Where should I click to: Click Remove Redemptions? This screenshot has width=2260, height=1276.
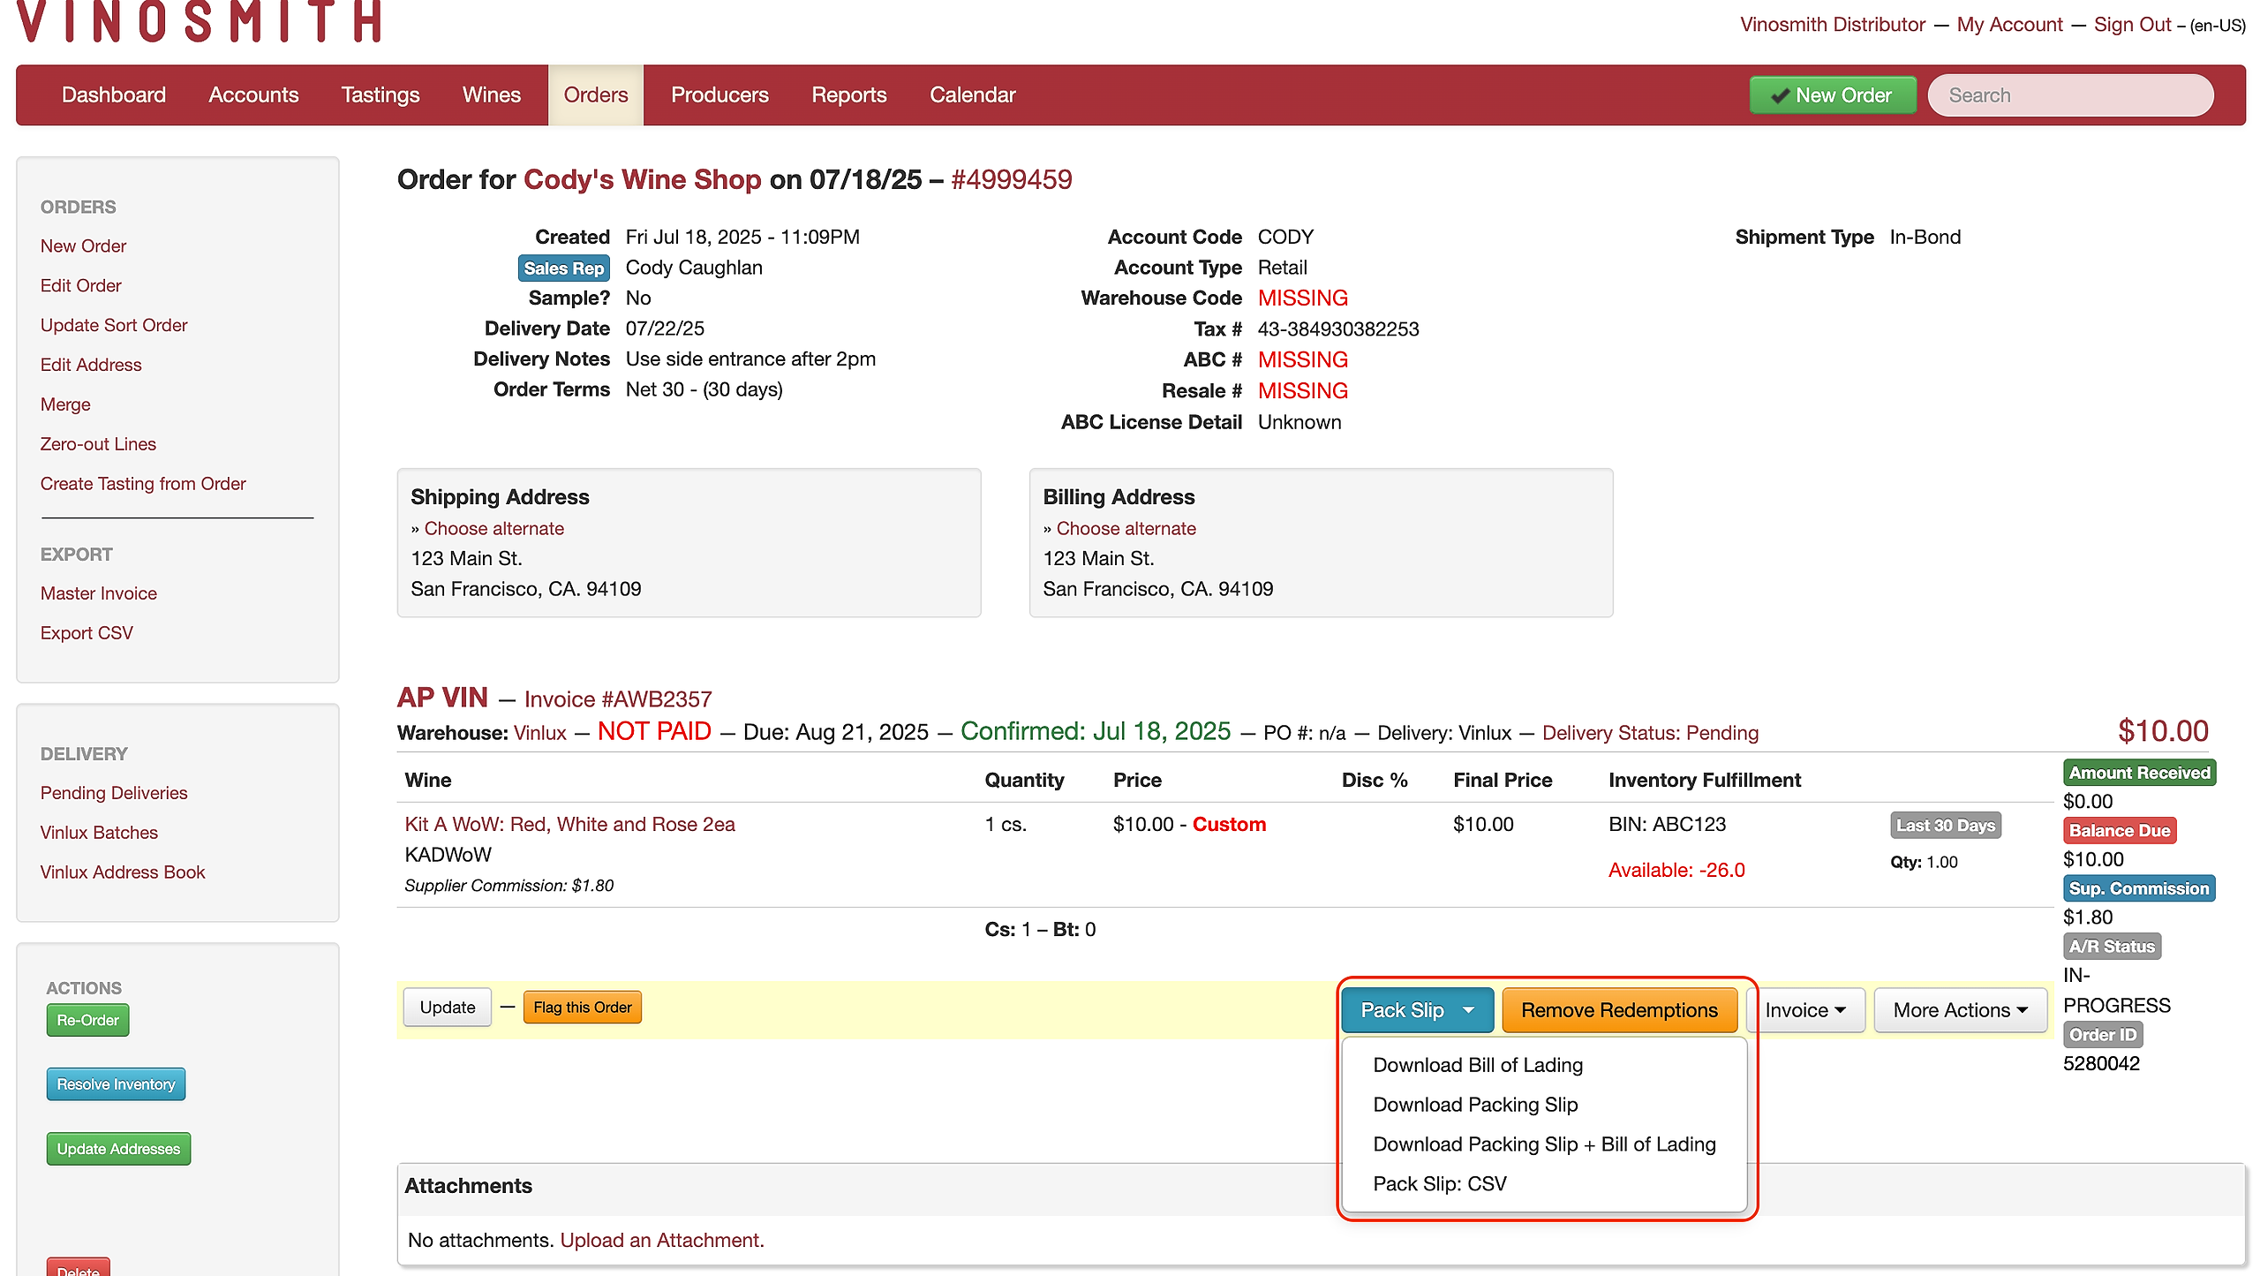[x=1619, y=1010]
